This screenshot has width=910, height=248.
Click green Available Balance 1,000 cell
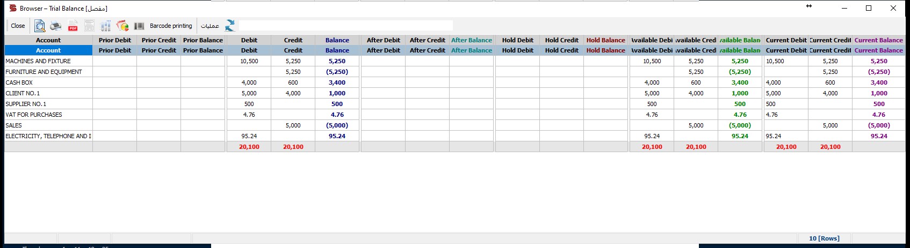point(740,93)
